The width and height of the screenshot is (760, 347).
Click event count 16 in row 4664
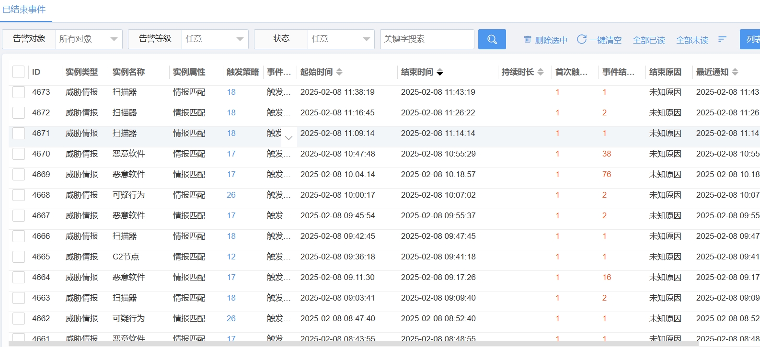[607, 277]
